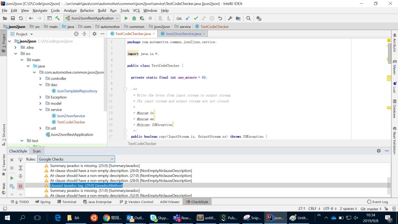This screenshot has height=224, width=398.
Task: Open the Rules dropdown showing Google Checks
Action: [x=76, y=159]
